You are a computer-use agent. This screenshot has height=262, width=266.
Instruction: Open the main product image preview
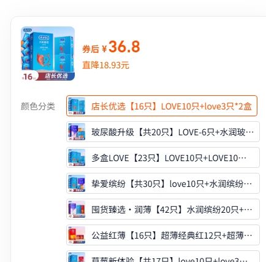(x=48, y=54)
